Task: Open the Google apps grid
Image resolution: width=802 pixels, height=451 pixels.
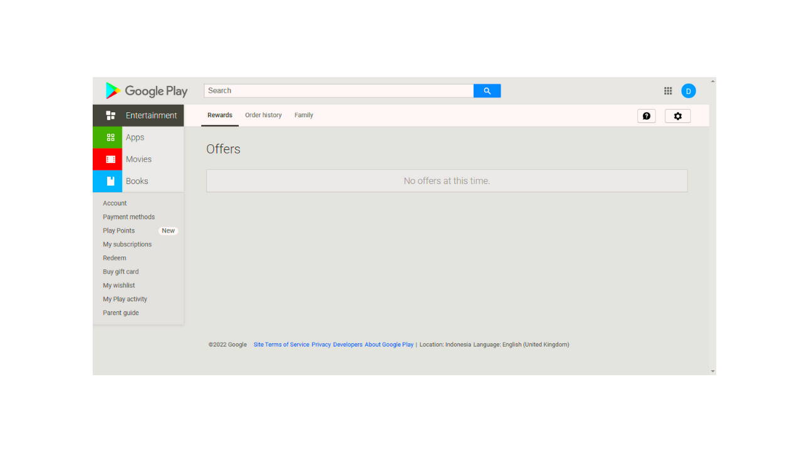Action: (x=668, y=91)
